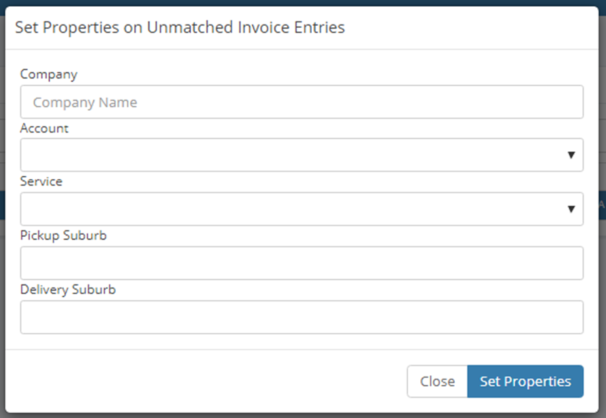Image resolution: width=606 pixels, height=418 pixels.
Task: Click the Service field label
Action: click(x=41, y=182)
